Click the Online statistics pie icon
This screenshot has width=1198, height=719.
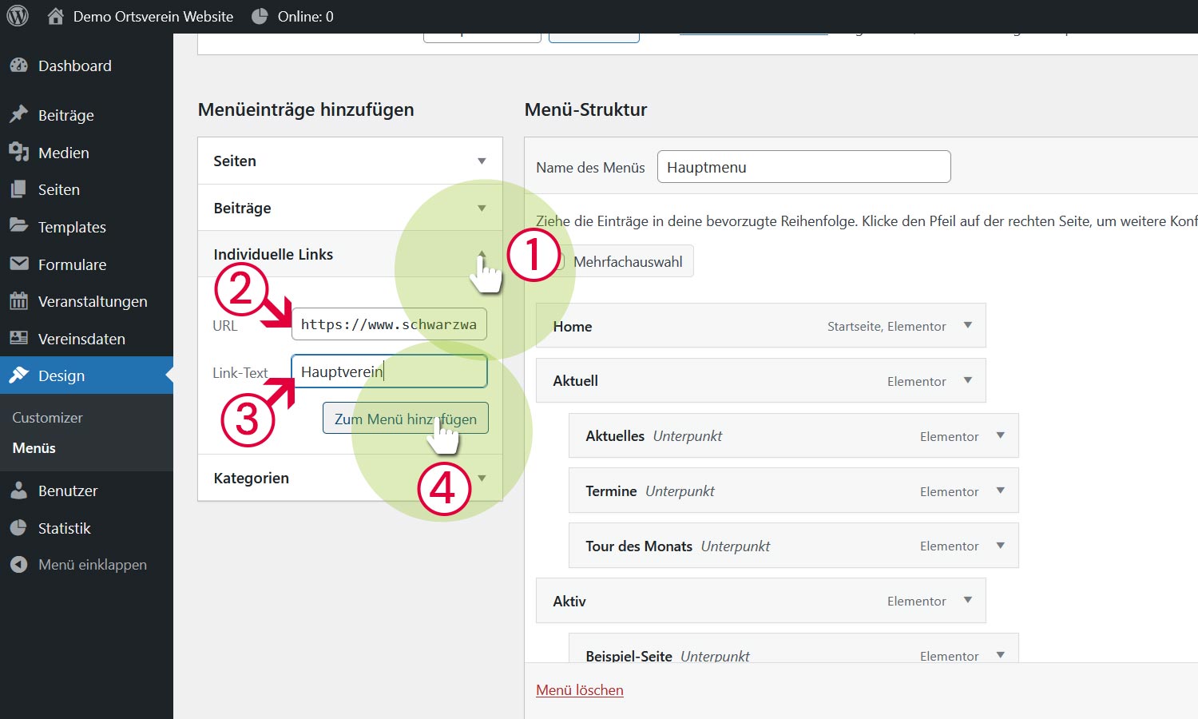[x=260, y=16]
